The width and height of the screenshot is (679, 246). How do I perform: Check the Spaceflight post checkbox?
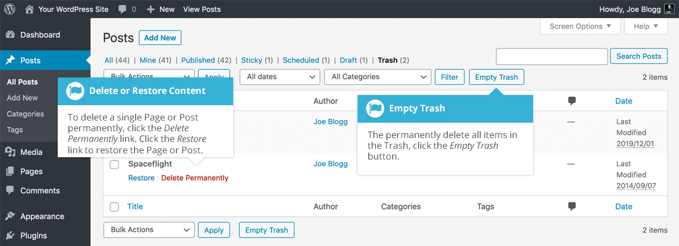pyautogui.click(x=114, y=165)
